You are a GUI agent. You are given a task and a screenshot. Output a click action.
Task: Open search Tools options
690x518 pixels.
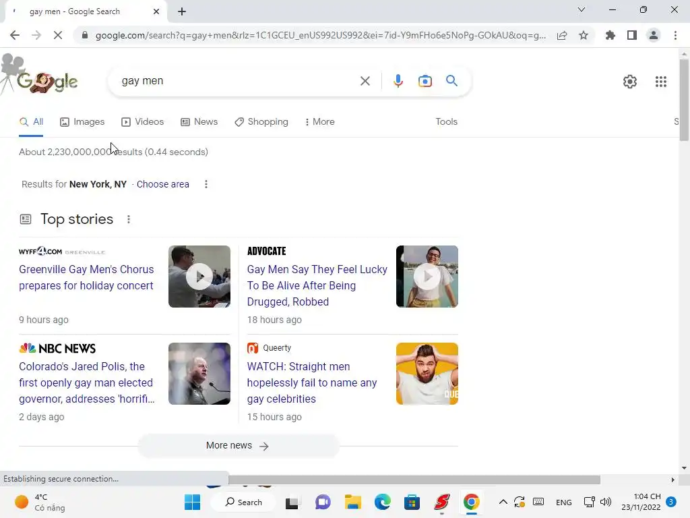pyautogui.click(x=446, y=122)
